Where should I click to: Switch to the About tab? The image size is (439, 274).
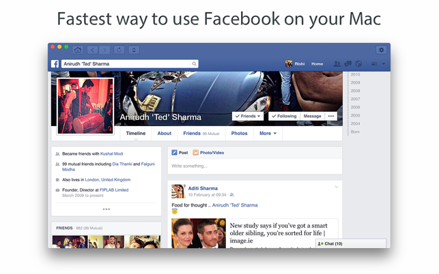165,134
